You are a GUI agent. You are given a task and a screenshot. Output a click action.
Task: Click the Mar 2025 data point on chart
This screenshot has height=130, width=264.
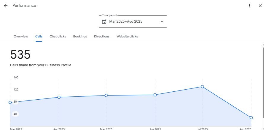pyautogui.click(x=10, y=102)
